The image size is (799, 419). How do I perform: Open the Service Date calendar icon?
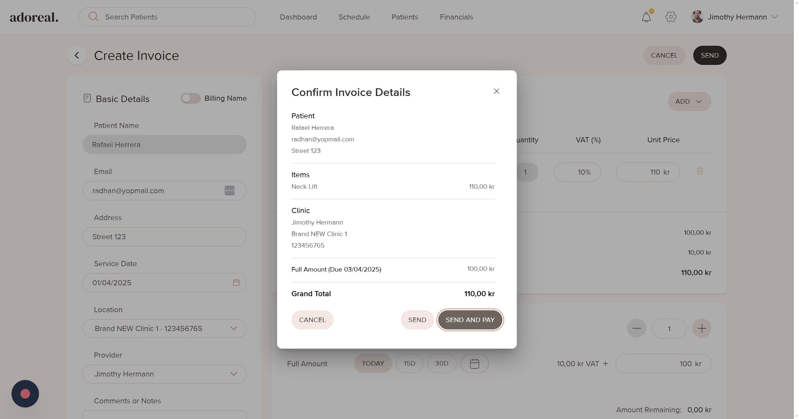(236, 283)
